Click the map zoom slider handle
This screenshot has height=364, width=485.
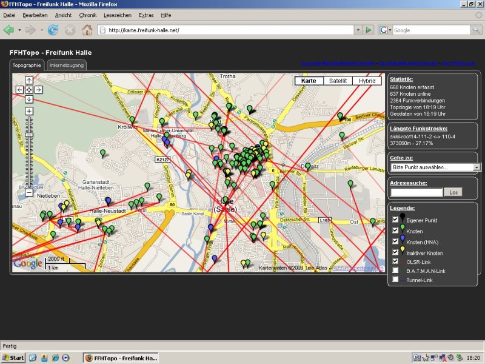(29, 135)
